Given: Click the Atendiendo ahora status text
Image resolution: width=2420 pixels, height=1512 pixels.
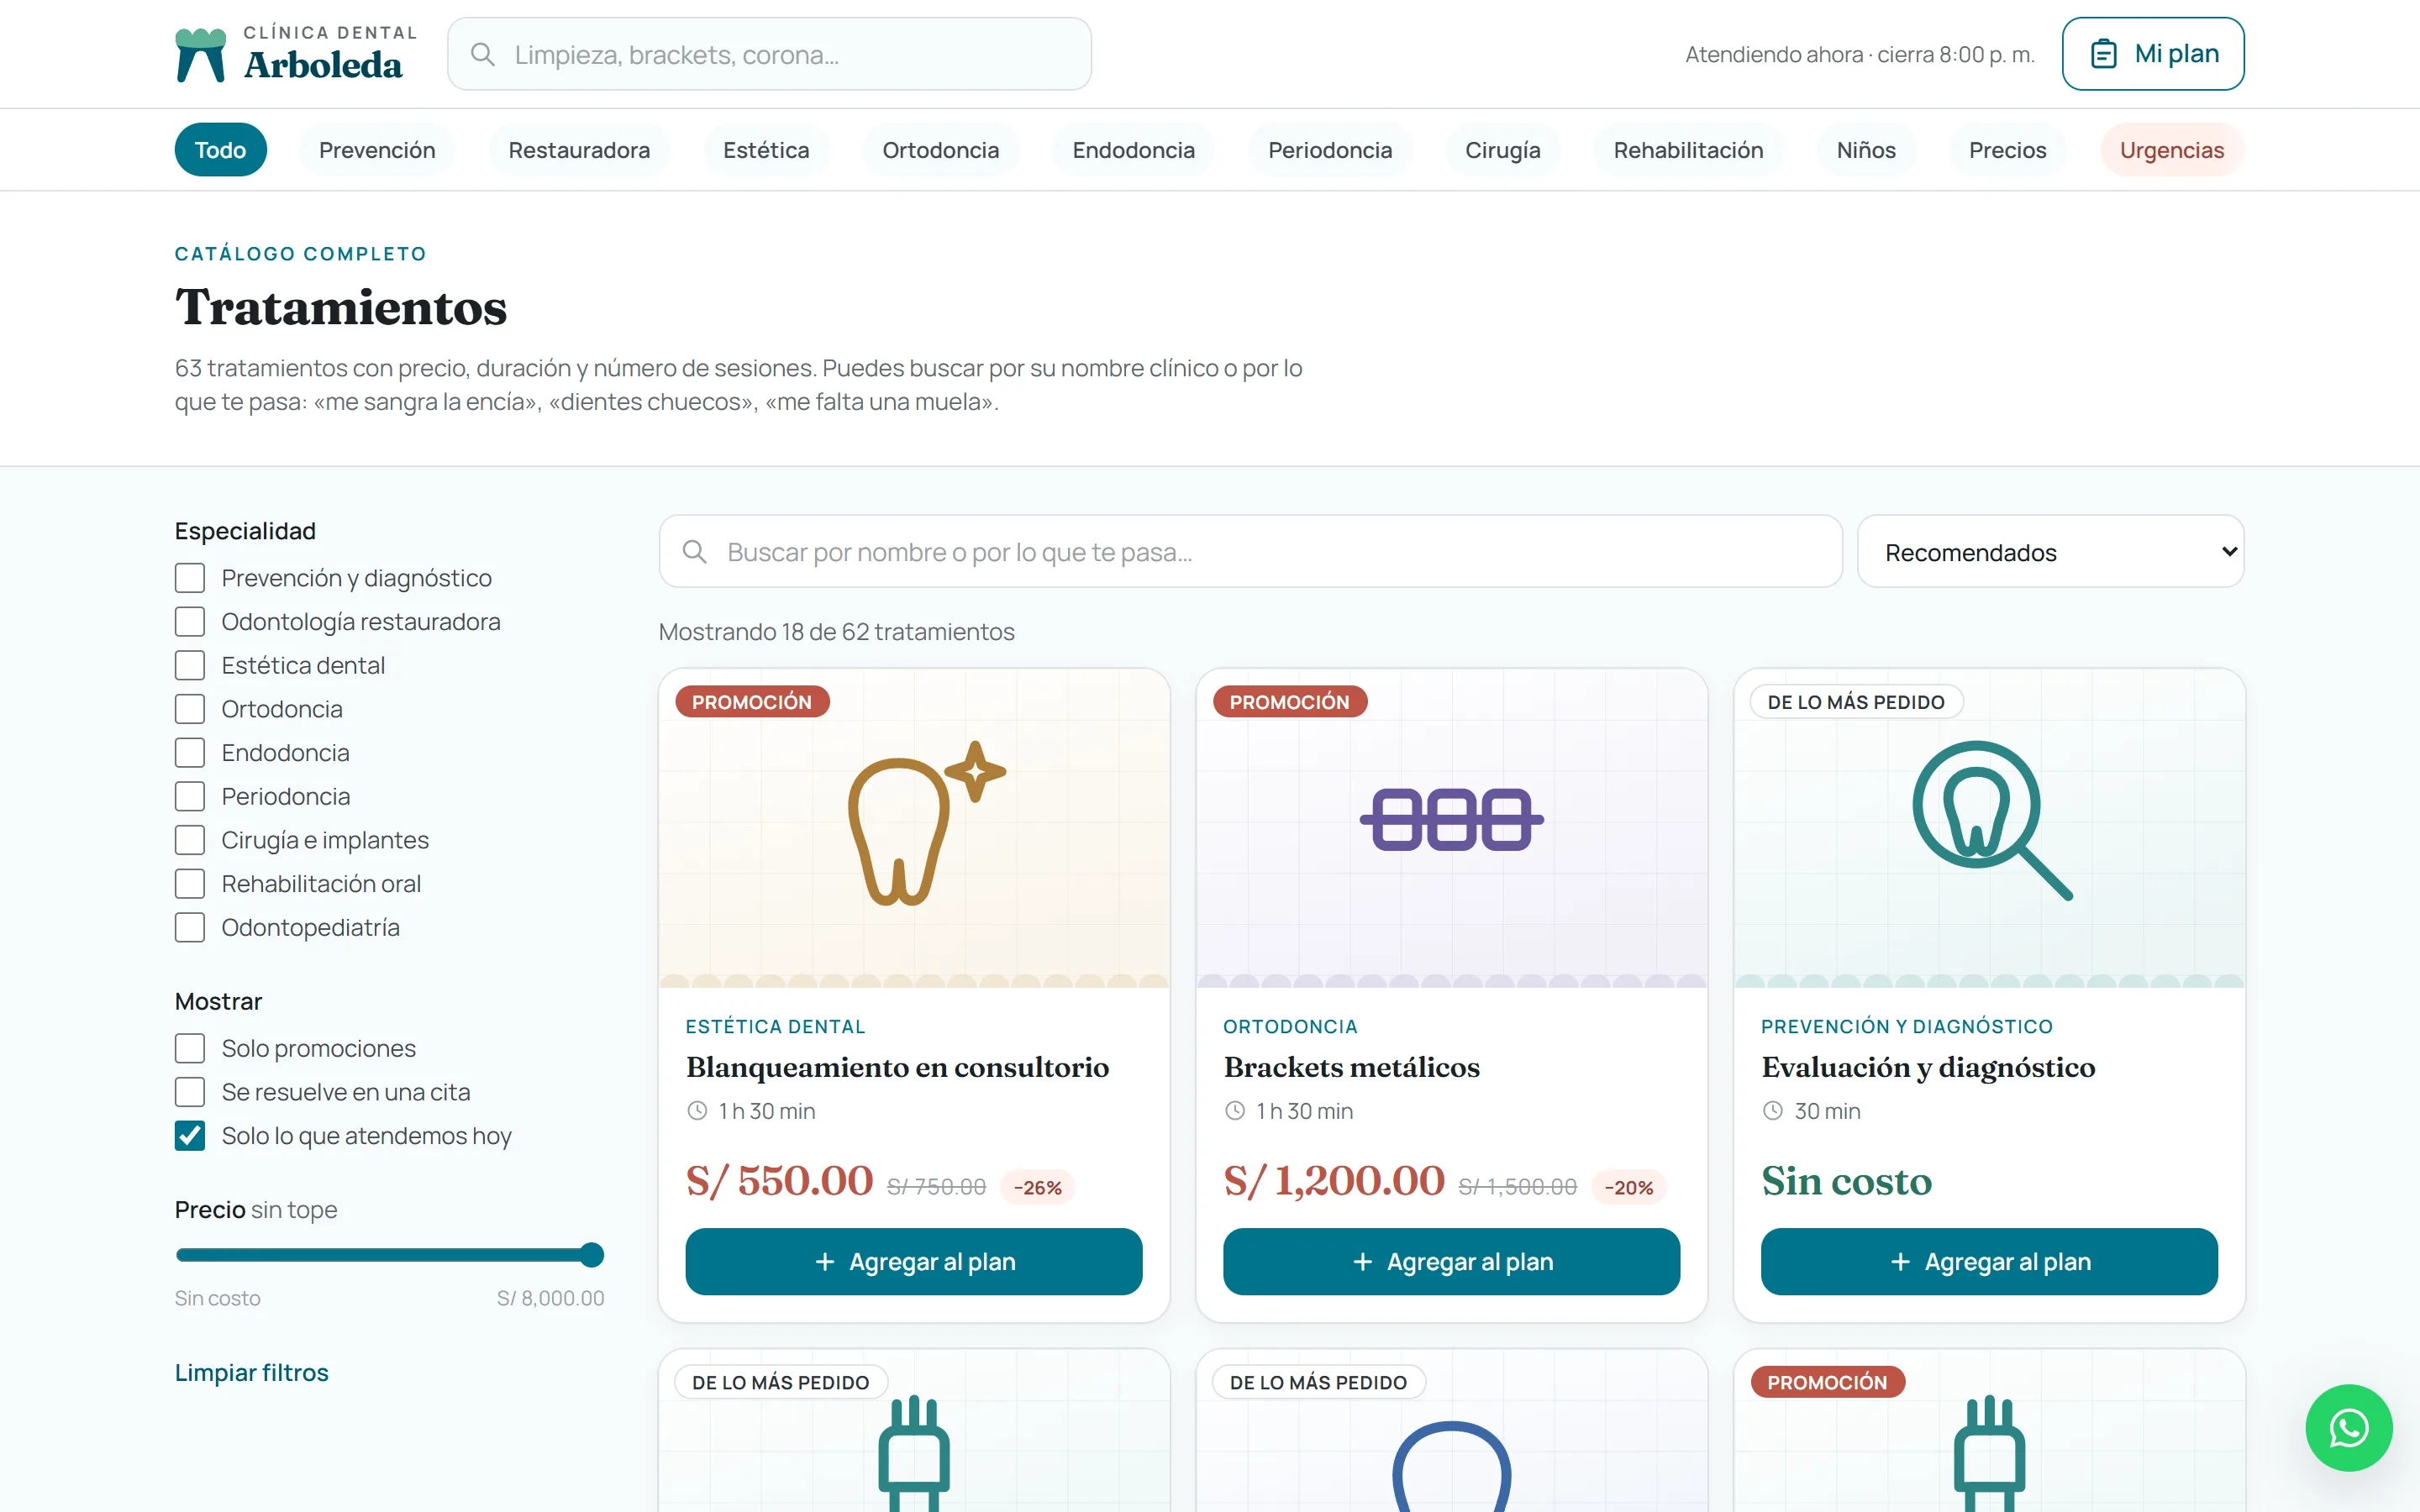Looking at the screenshot, I should 1860,54.
